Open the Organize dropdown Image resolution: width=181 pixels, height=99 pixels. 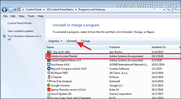pos(55,41)
